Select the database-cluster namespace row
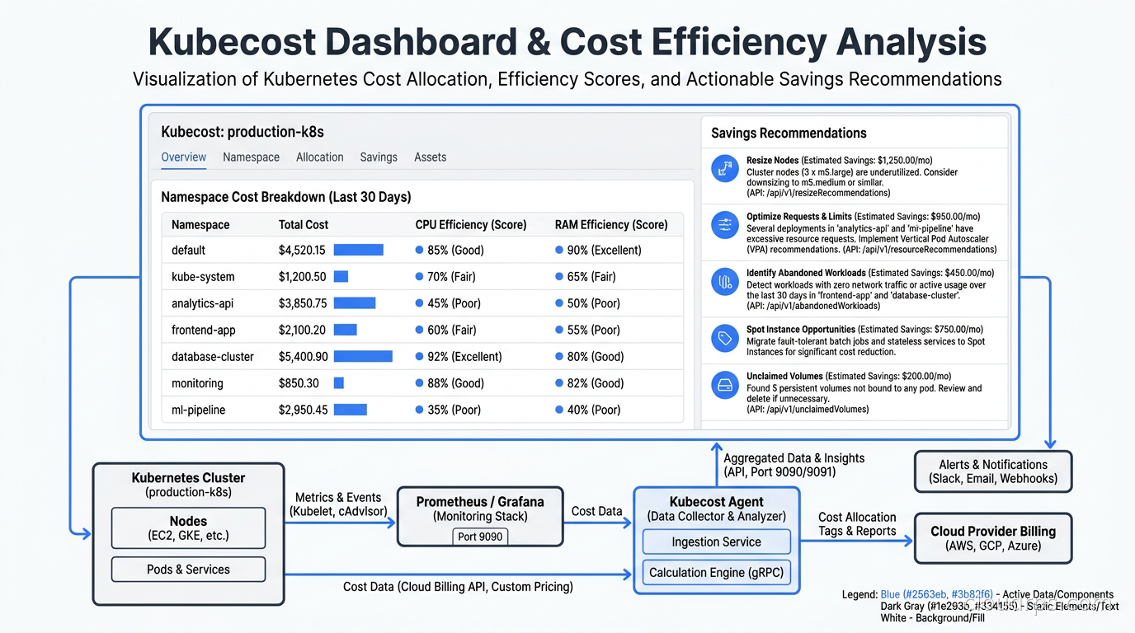The height and width of the screenshot is (633, 1135). [422, 357]
